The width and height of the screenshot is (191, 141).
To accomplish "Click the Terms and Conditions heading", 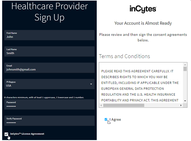I will [124, 56].
